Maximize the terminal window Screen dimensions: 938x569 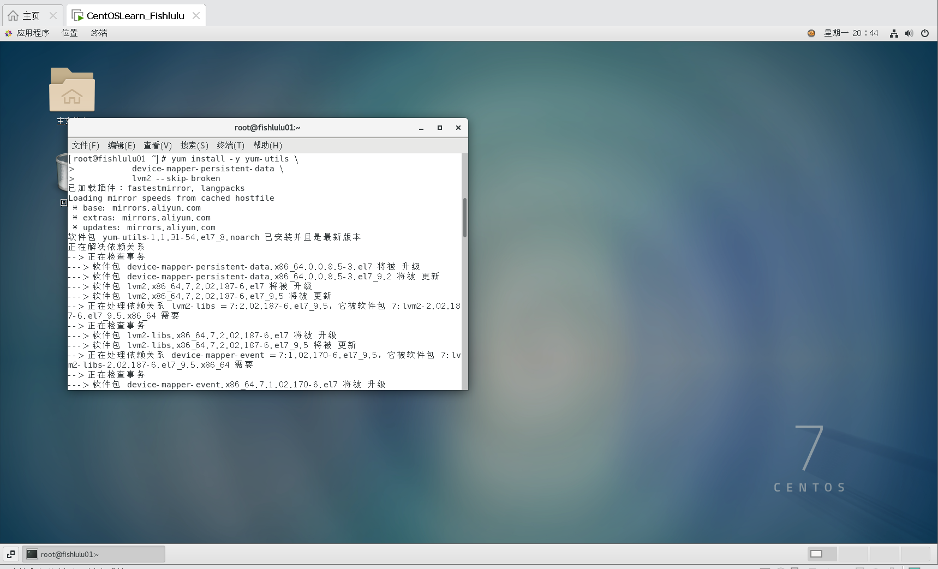tap(440, 128)
